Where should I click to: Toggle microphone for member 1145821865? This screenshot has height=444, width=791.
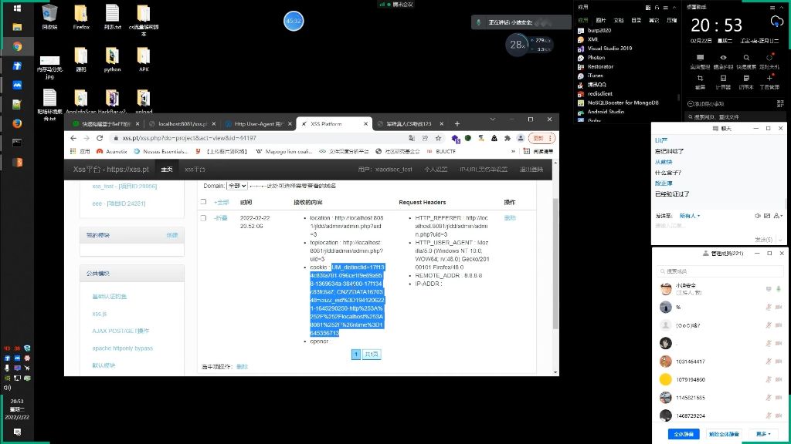[x=769, y=397]
